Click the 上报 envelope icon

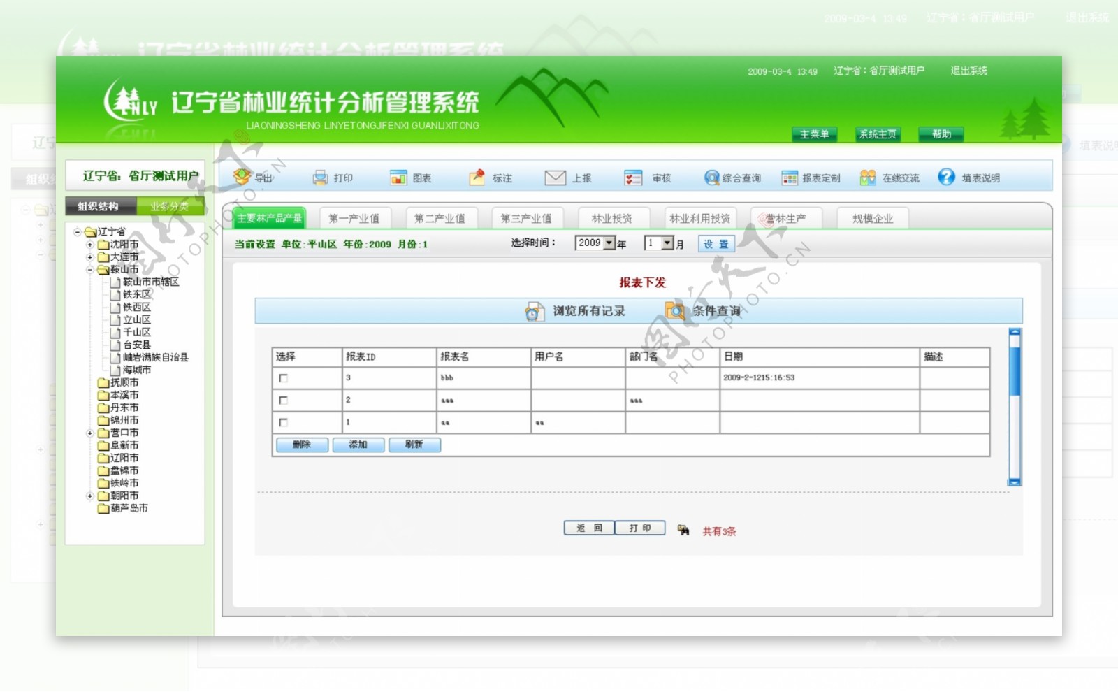(555, 178)
